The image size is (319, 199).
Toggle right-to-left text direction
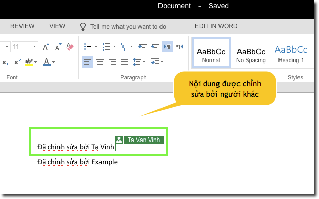180,47
